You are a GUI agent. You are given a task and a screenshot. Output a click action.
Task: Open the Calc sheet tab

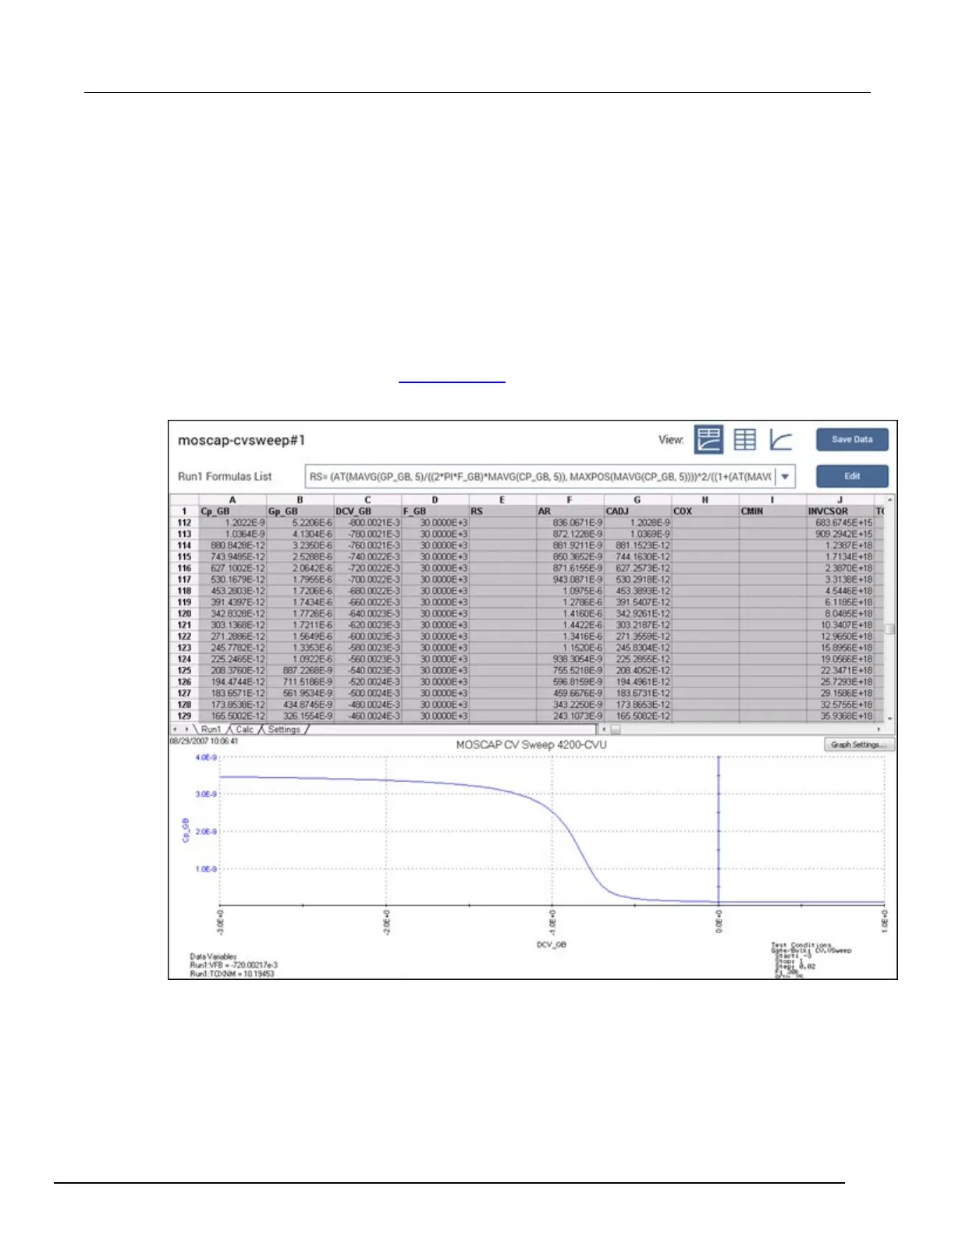[x=245, y=730]
